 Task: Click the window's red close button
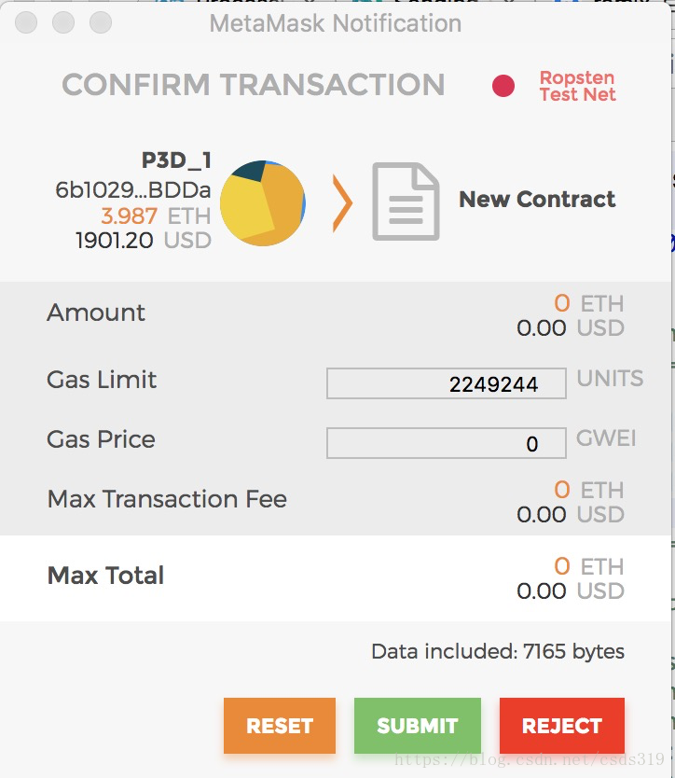click(26, 22)
